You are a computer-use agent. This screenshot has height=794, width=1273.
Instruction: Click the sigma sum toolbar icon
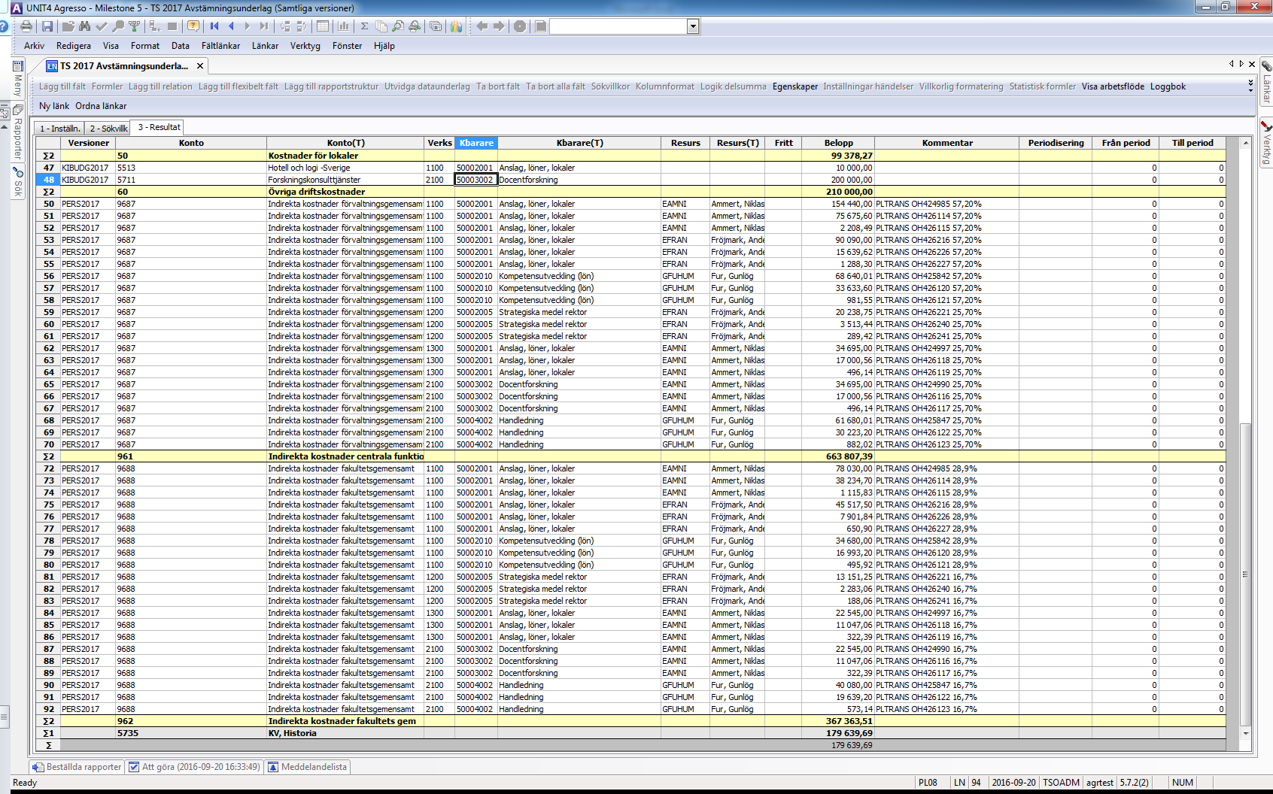[x=365, y=26]
